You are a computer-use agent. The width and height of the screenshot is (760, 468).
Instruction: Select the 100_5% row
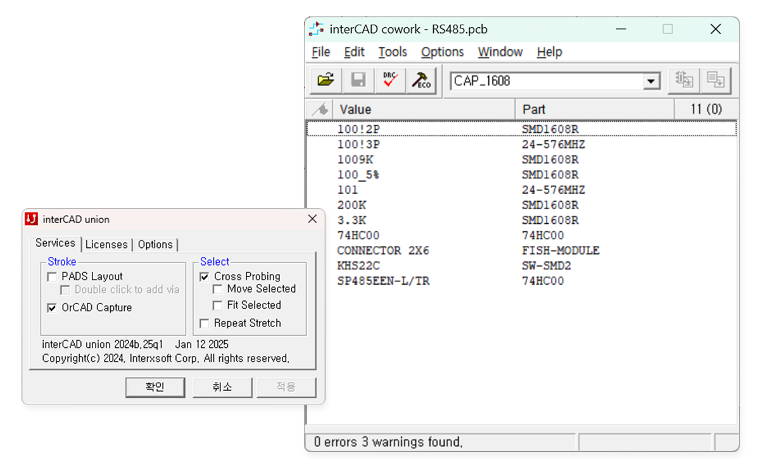(x=521, y=175)
